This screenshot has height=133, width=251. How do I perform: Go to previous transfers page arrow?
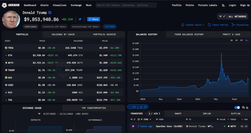146,114
